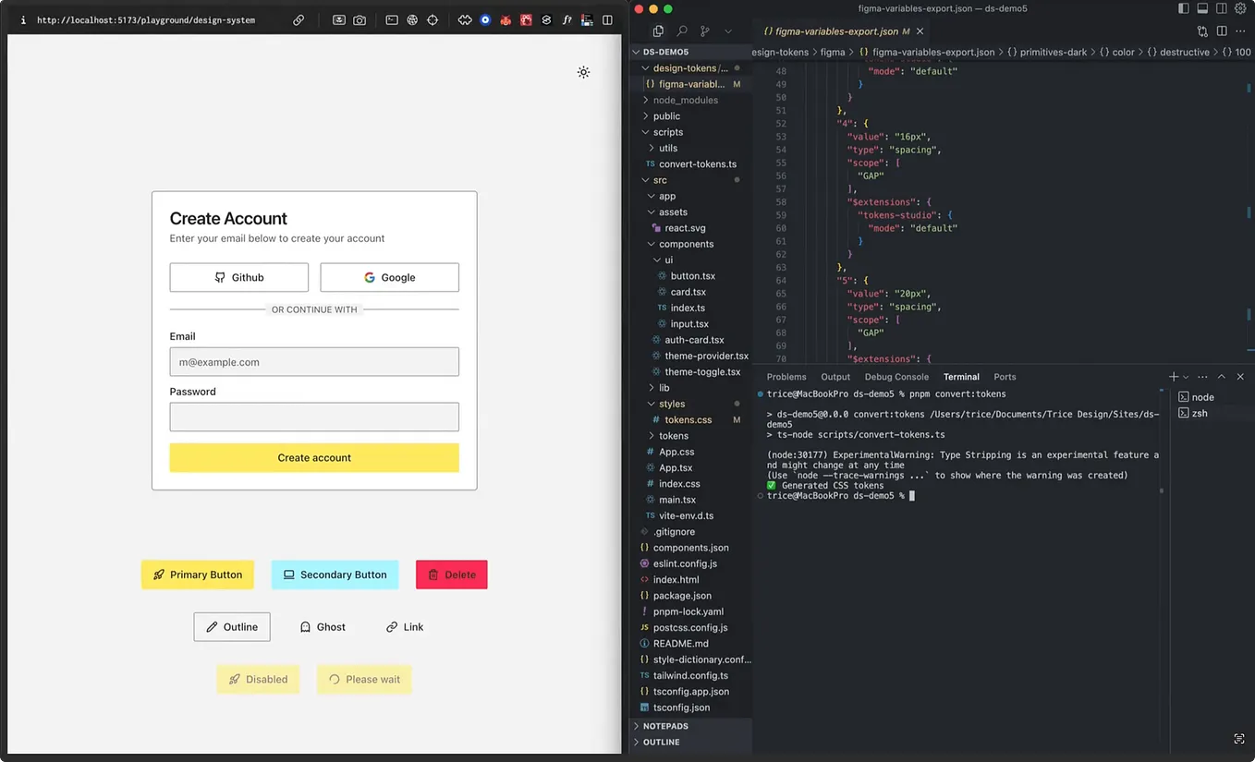The image size is (1255, 762).
Task: Switch to the Problems panel tab
Action: coord(786,377)
